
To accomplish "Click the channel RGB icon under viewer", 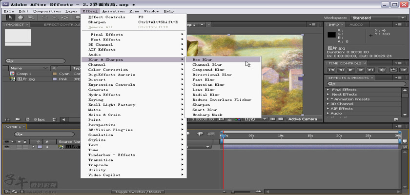I will click(238, 119).
